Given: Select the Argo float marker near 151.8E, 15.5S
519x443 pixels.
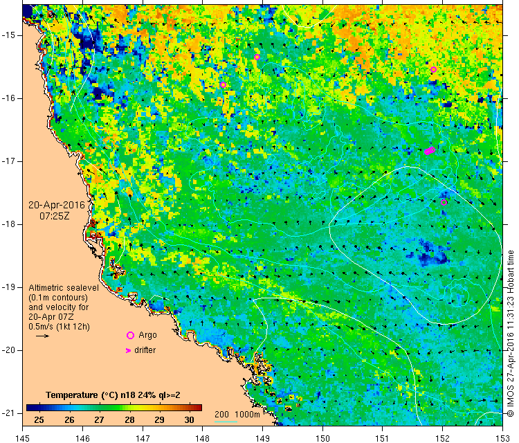Looking at the screenshot, I should [434, 69].
